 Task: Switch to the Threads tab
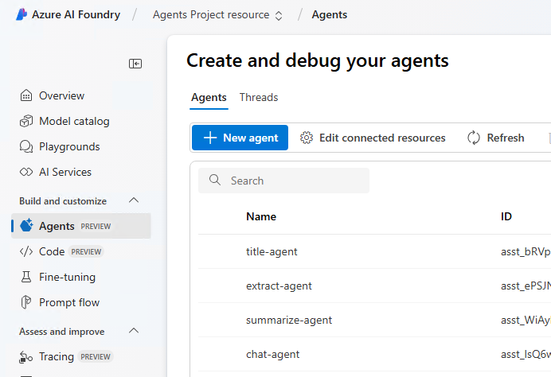pos(259,97)
